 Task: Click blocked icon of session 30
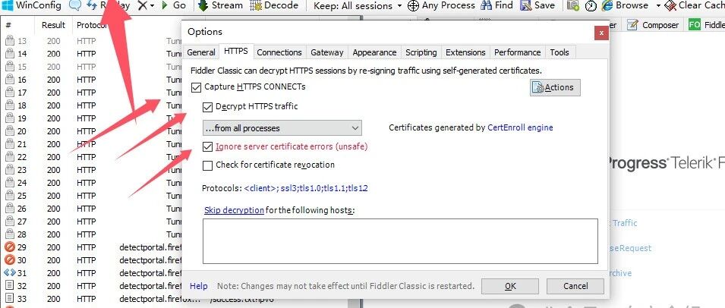pos(9,260)
